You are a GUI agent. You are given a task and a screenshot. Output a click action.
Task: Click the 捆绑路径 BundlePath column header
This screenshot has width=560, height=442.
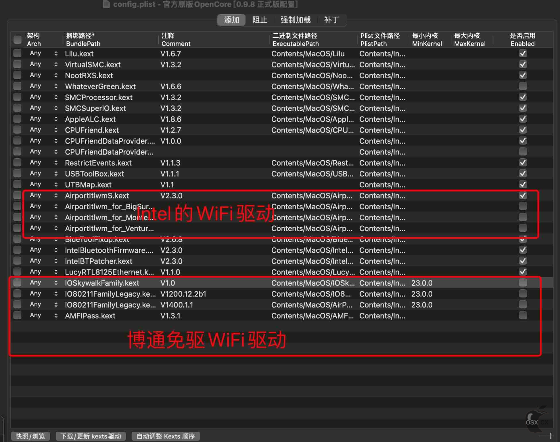point(110,40)
